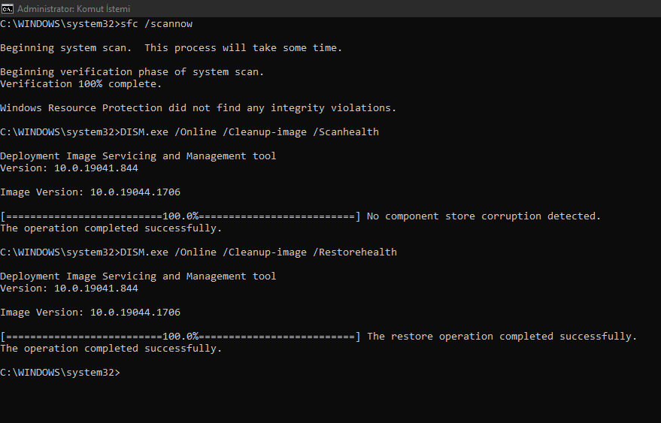Click the "No component store corruption detected." message
The height and width of the screenshot is (423, 661).
click(x=484, y=216)
